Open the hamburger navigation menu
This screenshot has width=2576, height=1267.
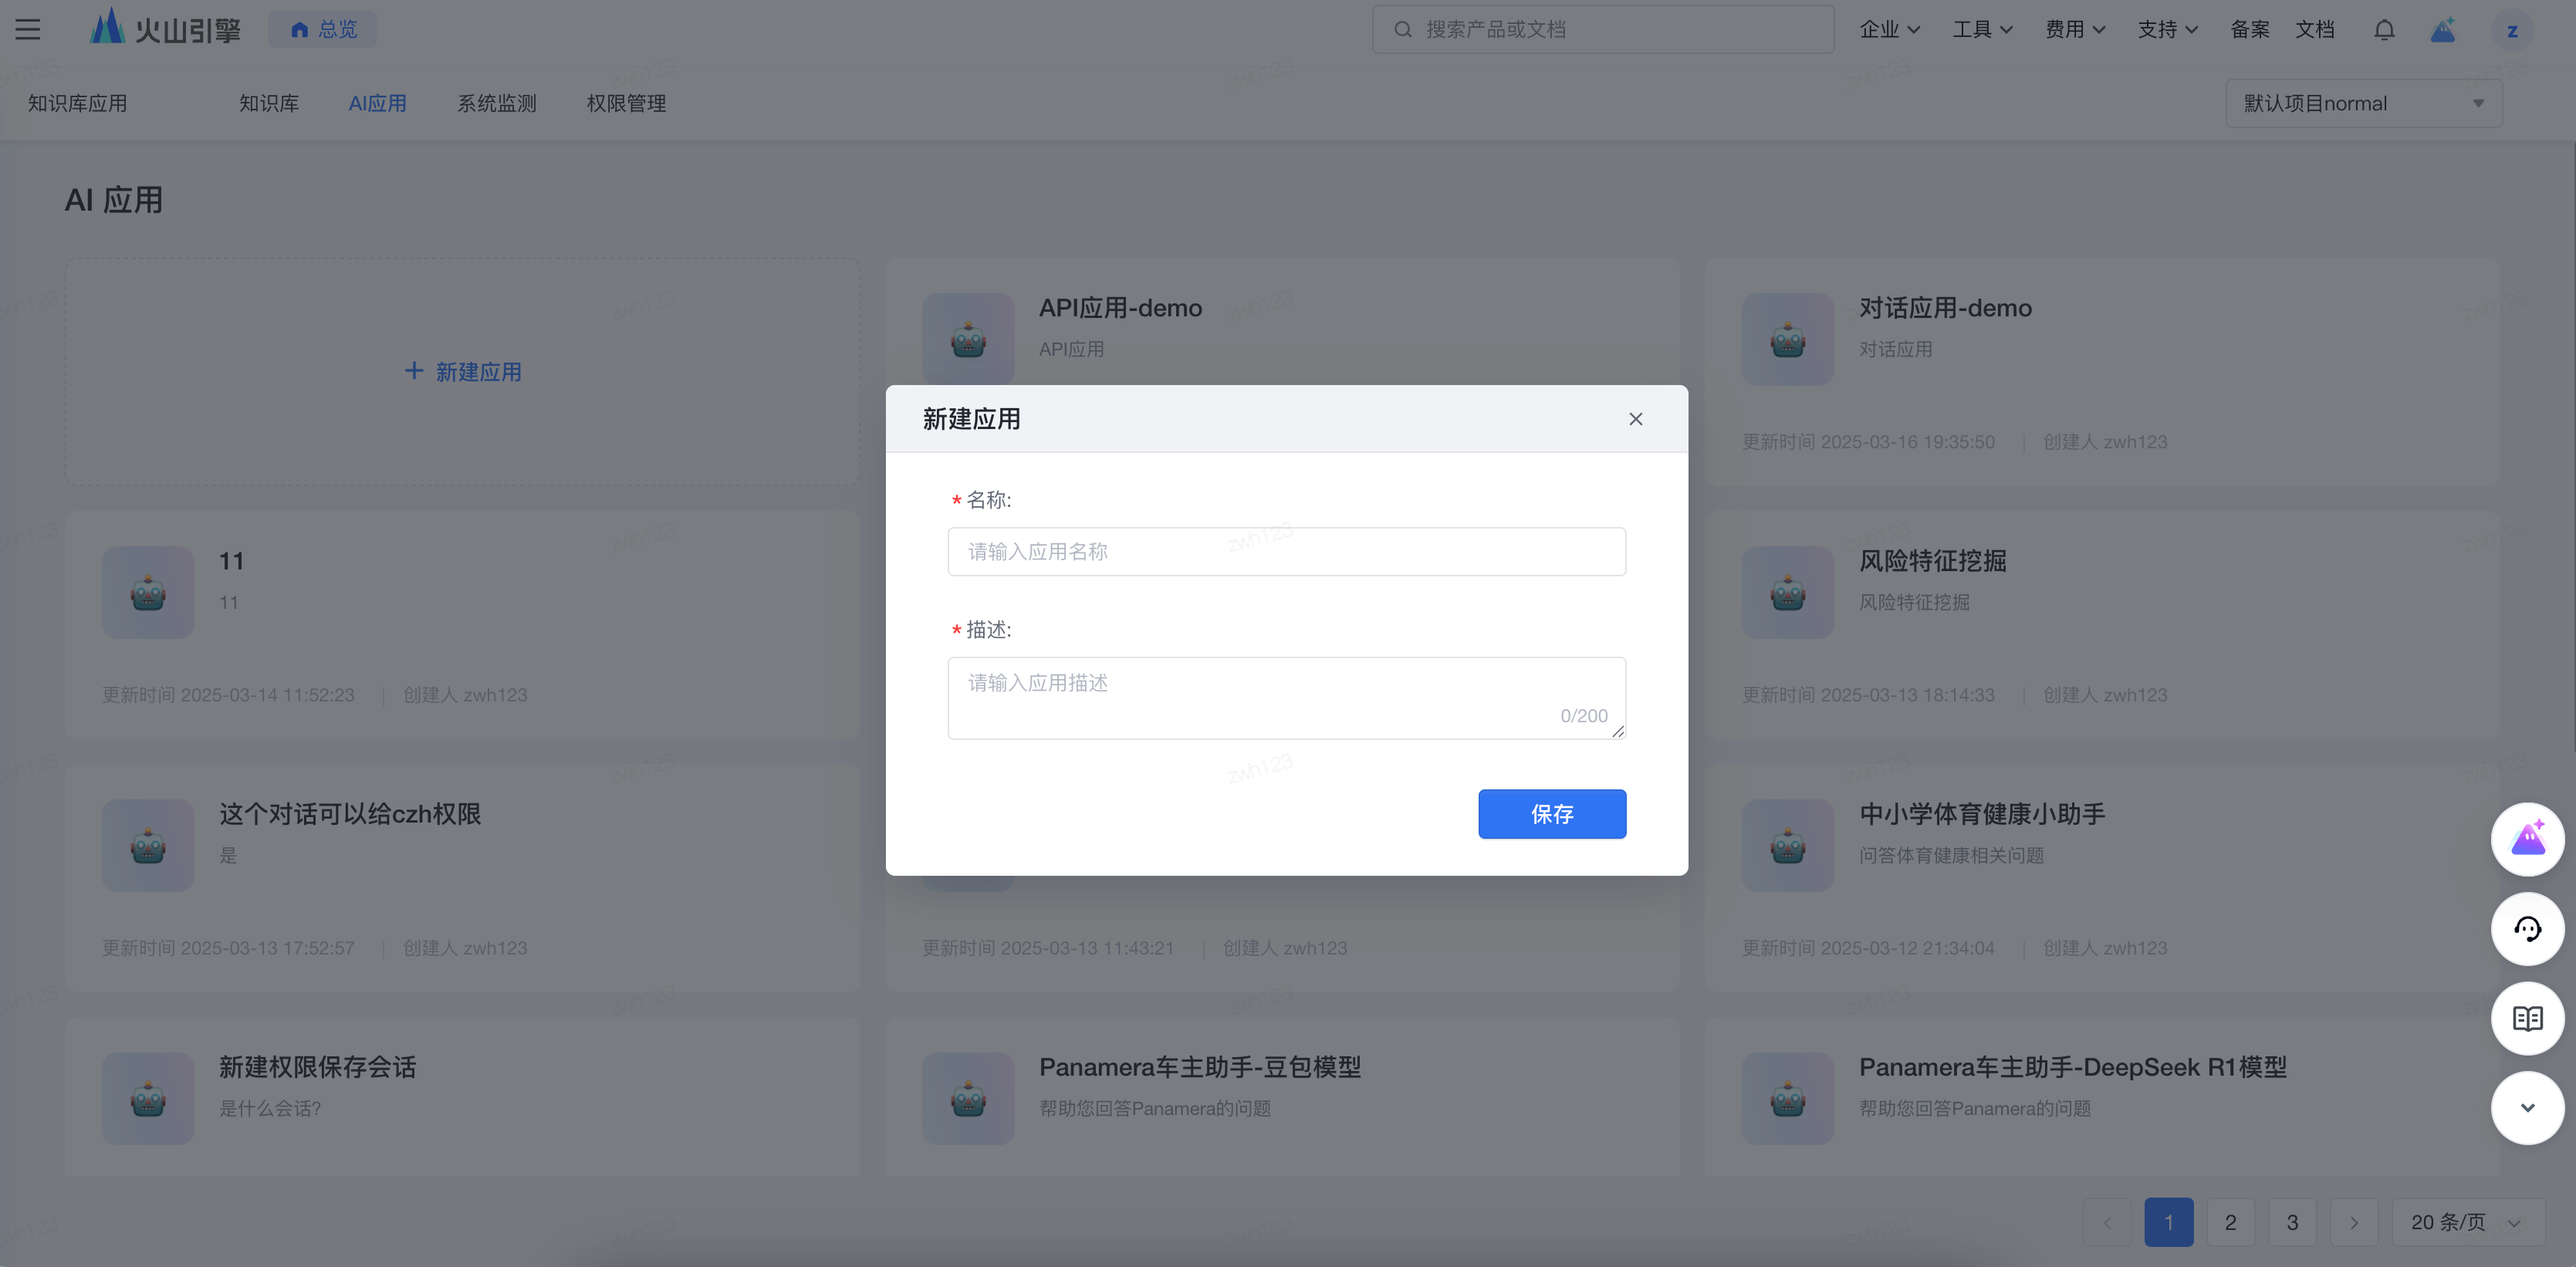[28, 30]
